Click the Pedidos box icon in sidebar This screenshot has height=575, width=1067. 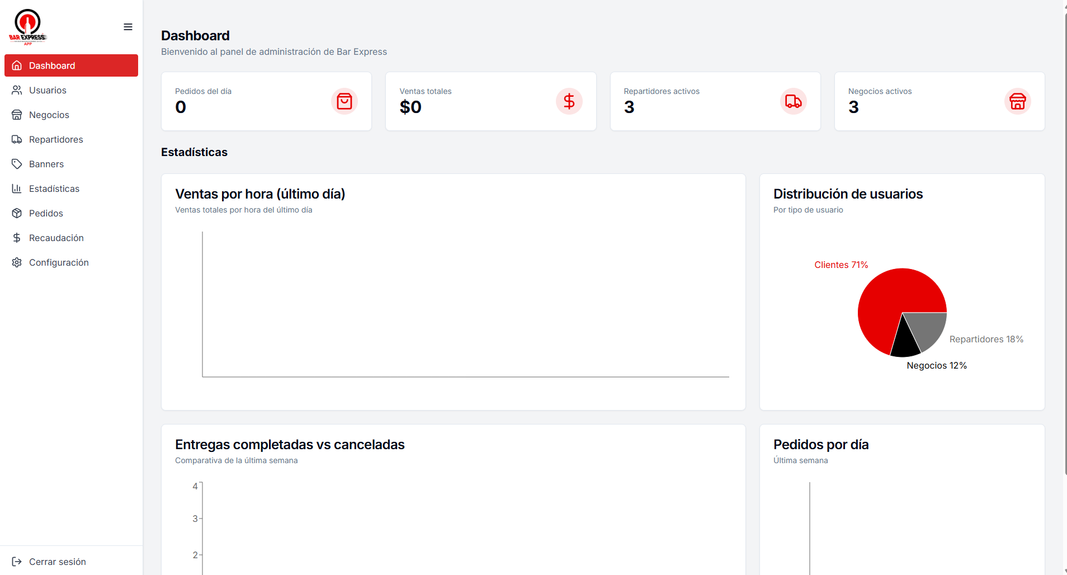coord(17,213)
